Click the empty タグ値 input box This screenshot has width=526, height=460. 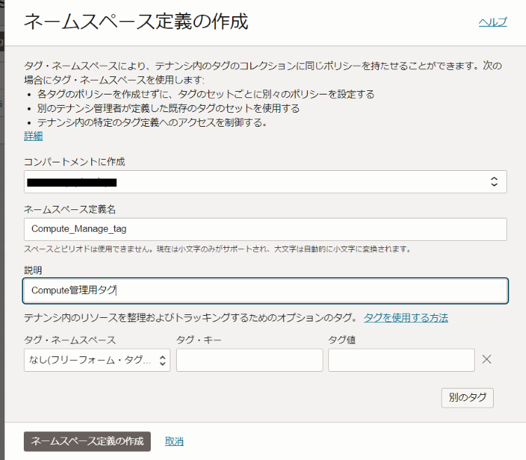(x=401, y=360)
